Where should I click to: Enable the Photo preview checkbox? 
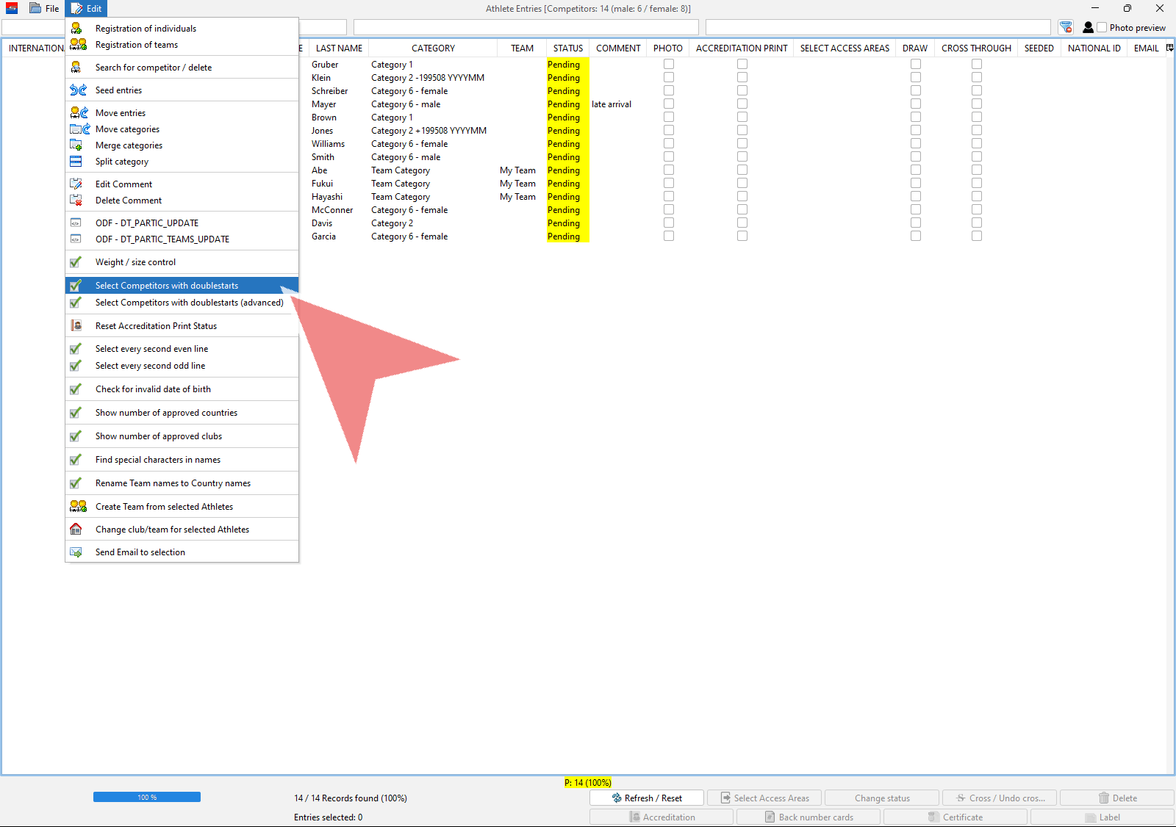click(1102, 28)
